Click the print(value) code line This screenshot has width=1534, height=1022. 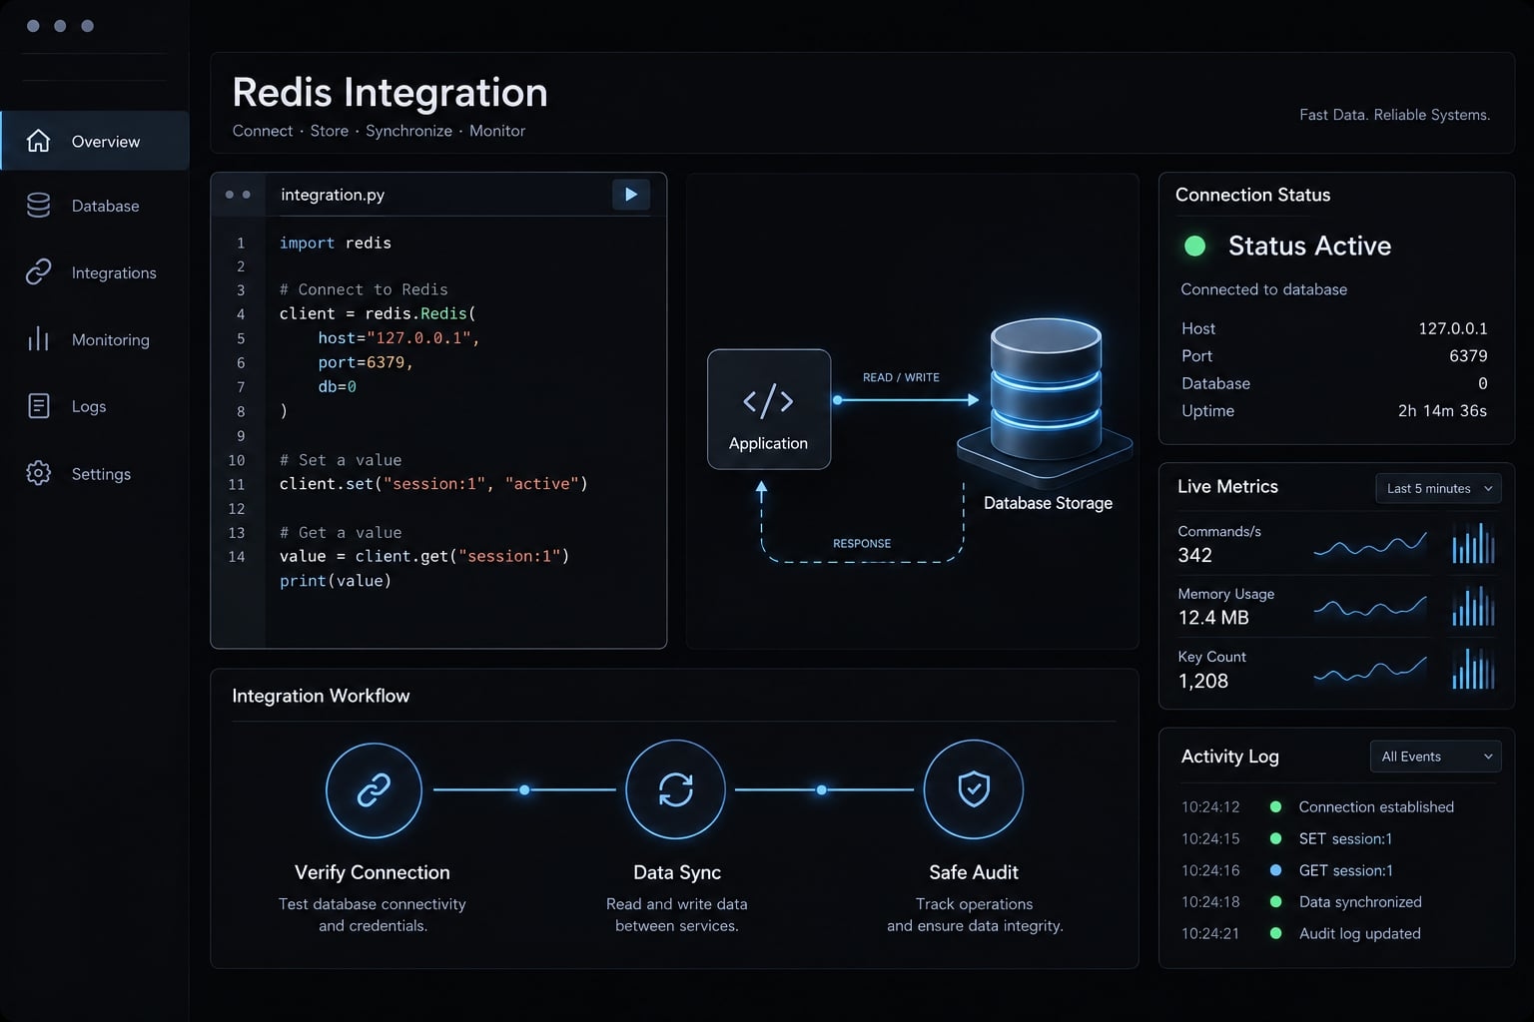pyautogui.click(x=336, y=580)
